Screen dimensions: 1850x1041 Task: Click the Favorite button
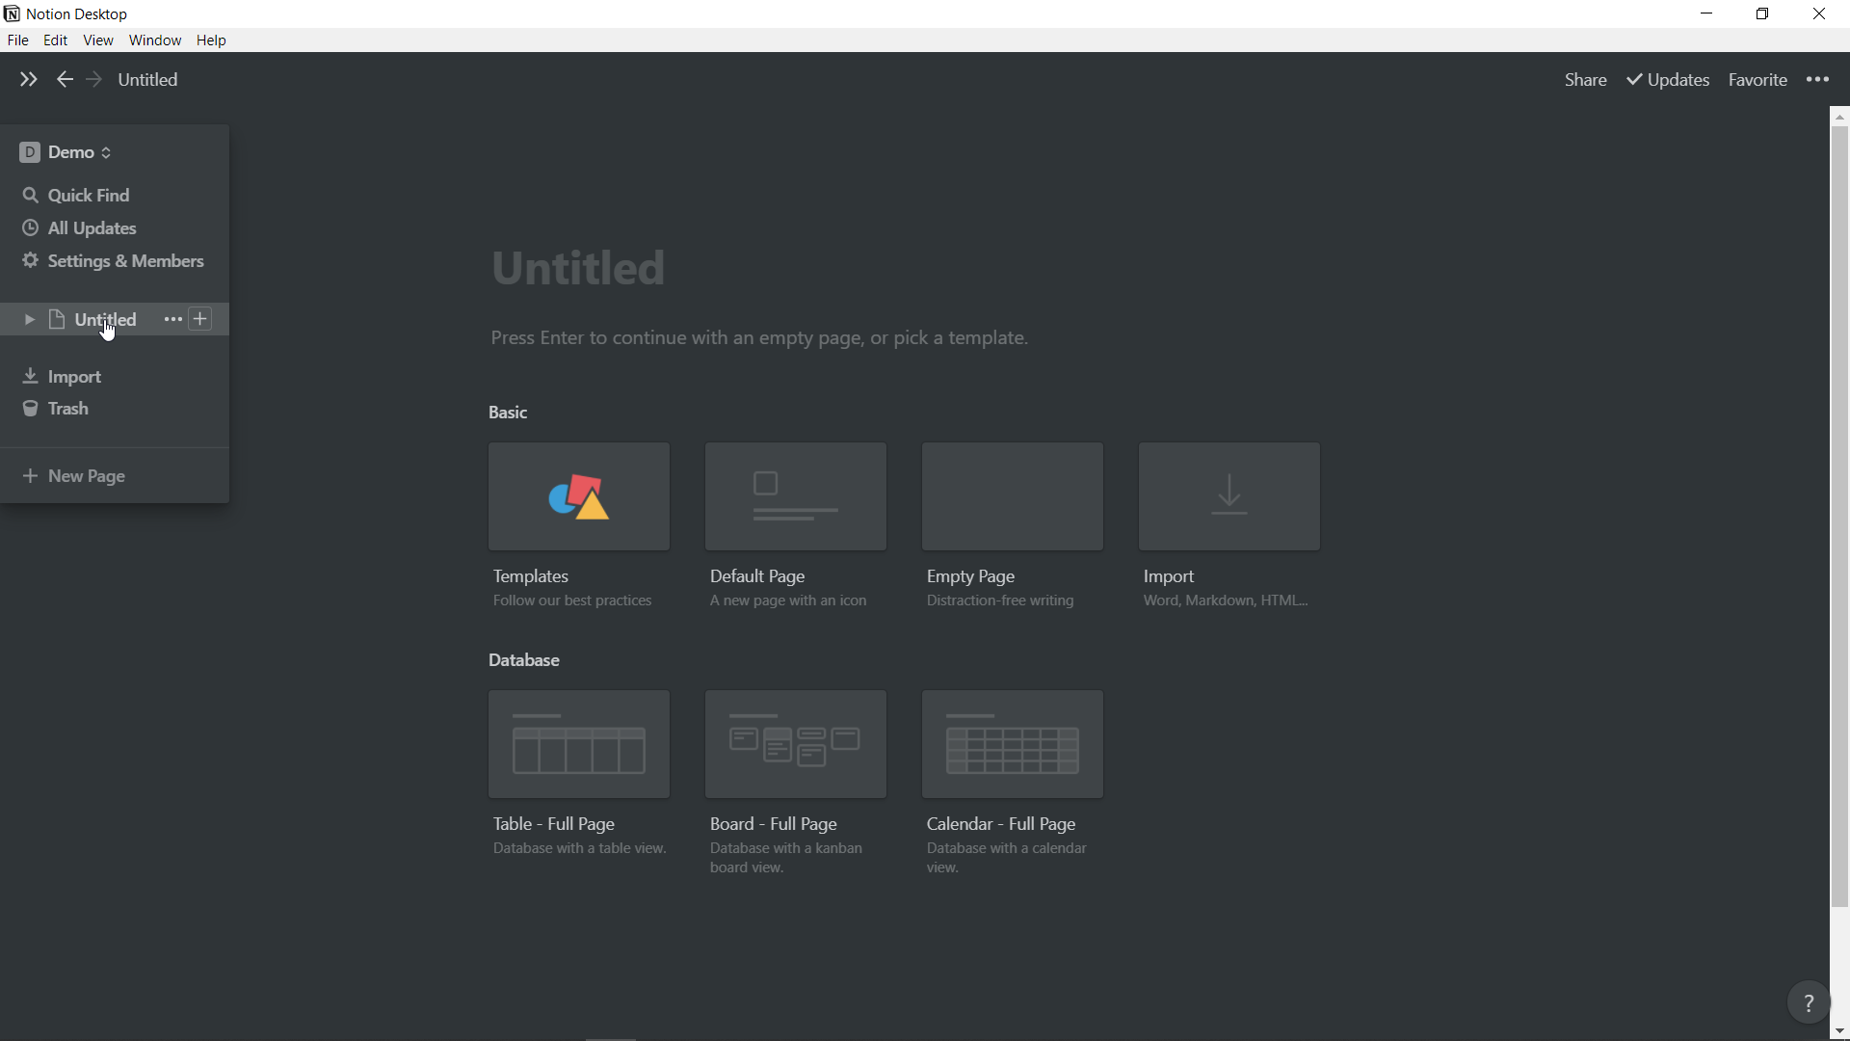pos(1757,80)
